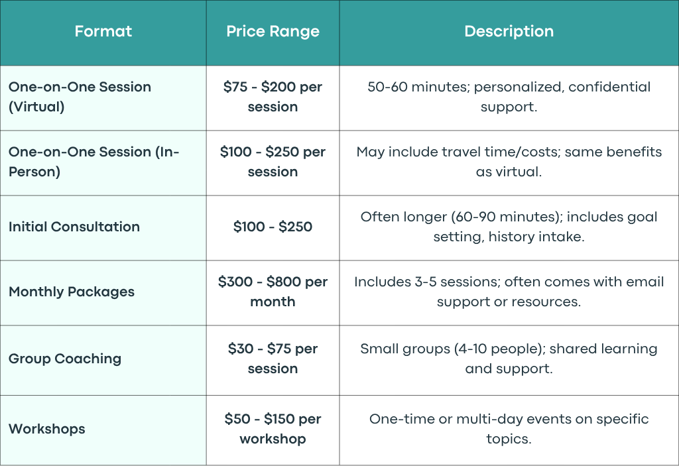The width and height of the screenshot is (679, 466).
Task: Click the $50 - $150 per workshop price
Action: point(273,429)
